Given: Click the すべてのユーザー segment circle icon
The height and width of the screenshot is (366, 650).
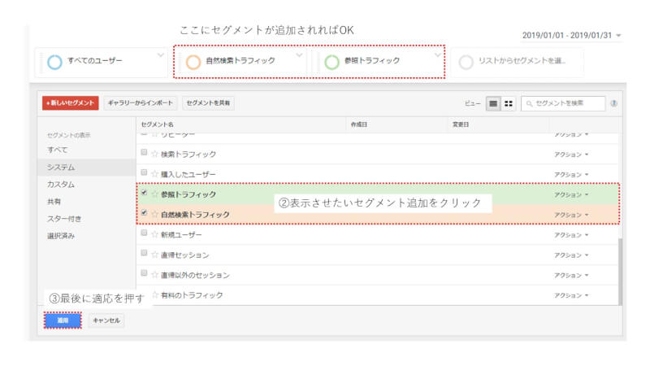Looking at the screenshot, I should (54, 63).
